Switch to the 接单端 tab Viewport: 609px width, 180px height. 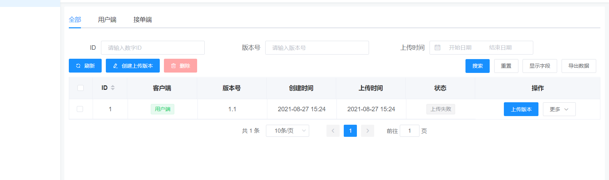(142, 20)
